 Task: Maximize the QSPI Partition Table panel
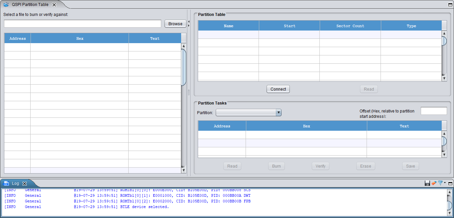point(450,5)
